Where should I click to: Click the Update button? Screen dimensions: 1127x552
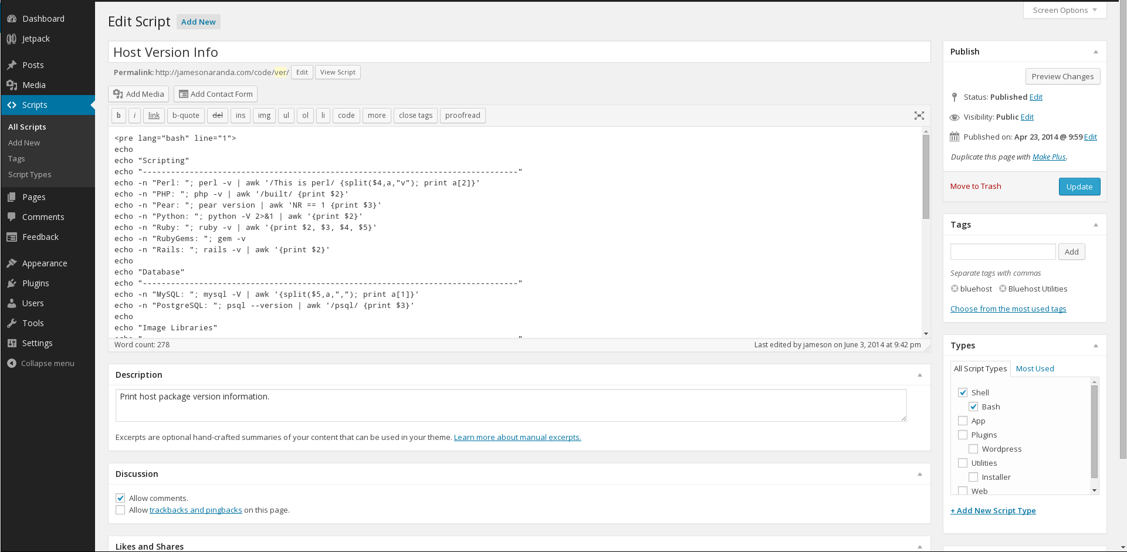(x=1079, y=187)
